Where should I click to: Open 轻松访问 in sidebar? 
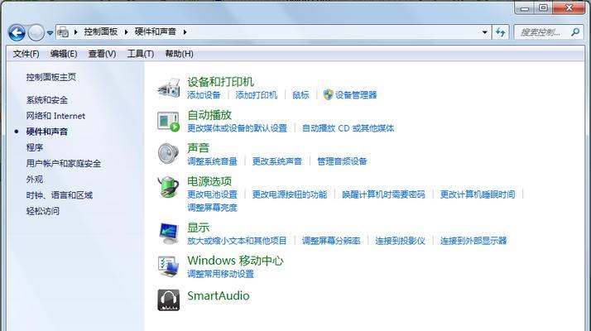pyautogui.click(x=42, y=211)
